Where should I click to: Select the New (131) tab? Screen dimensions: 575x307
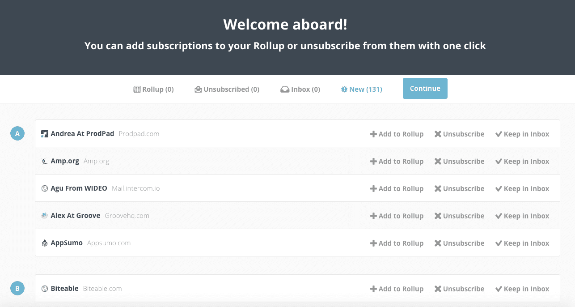[361, 89]
